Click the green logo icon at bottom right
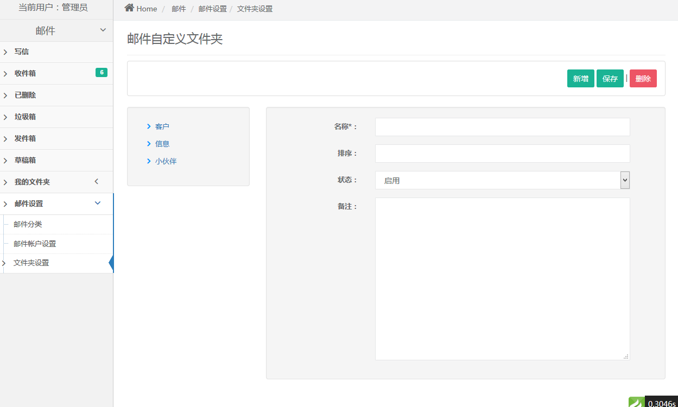 click(x=637, y=402)
